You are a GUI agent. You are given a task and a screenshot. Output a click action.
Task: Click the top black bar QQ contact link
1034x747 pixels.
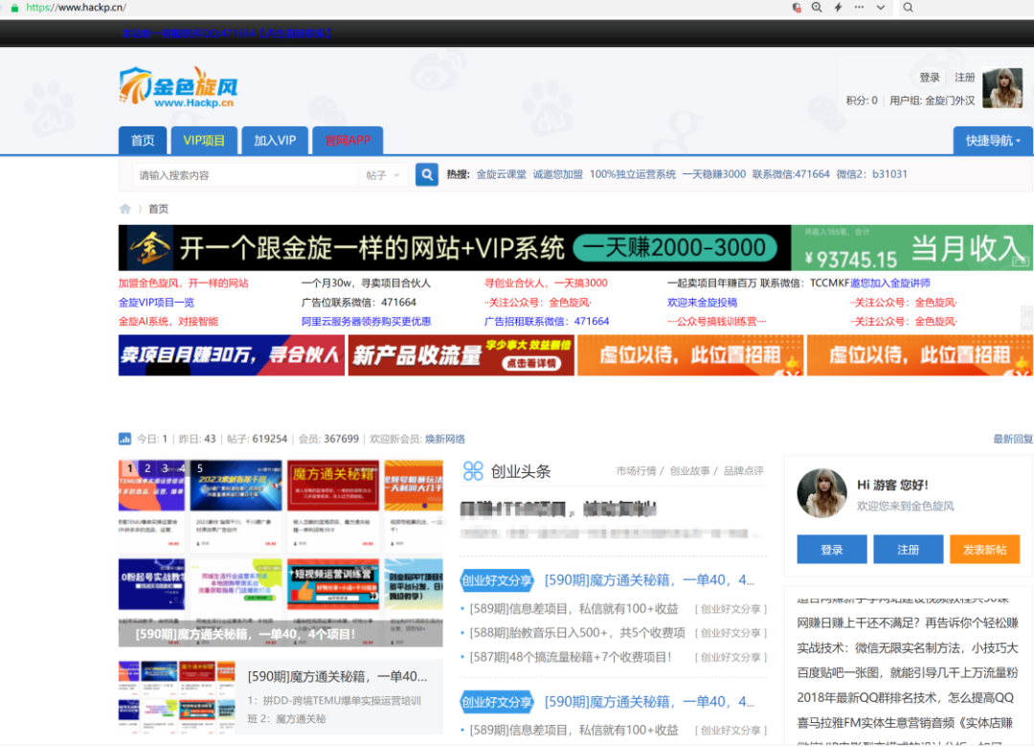[x=227, y=33]
